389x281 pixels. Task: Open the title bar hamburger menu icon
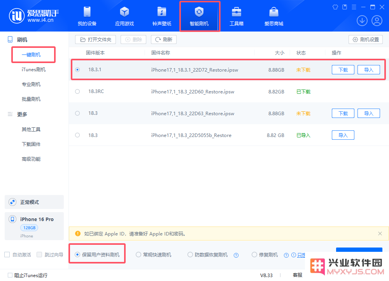click(x=354, y=7)
